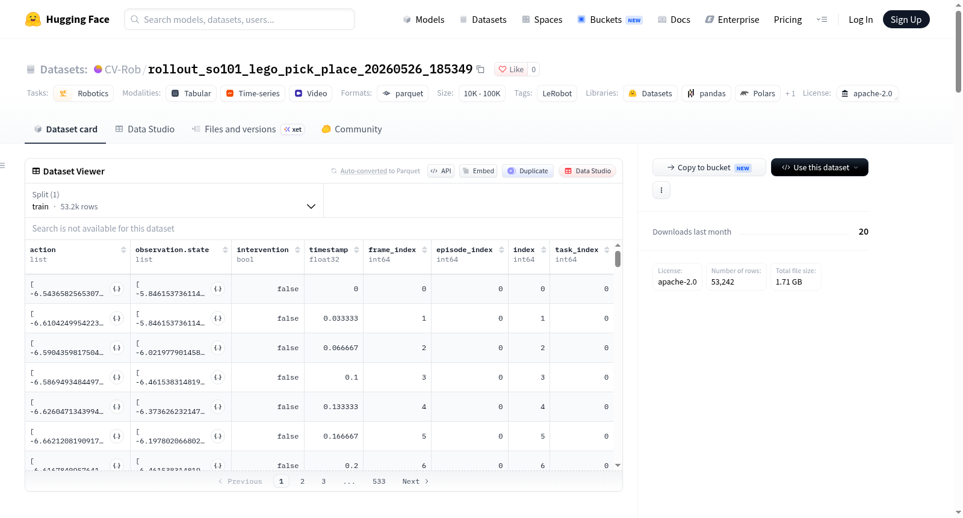Expand JSON for action cell -6.5436582565307
The image size is (963, 518).
[x=117, y=289]
